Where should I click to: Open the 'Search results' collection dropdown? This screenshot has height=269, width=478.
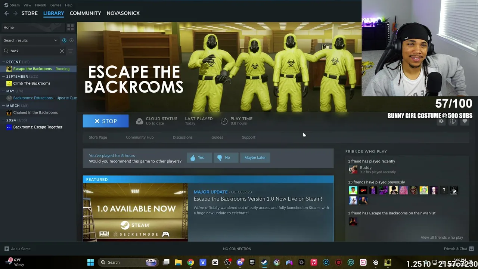click(31, 40)
